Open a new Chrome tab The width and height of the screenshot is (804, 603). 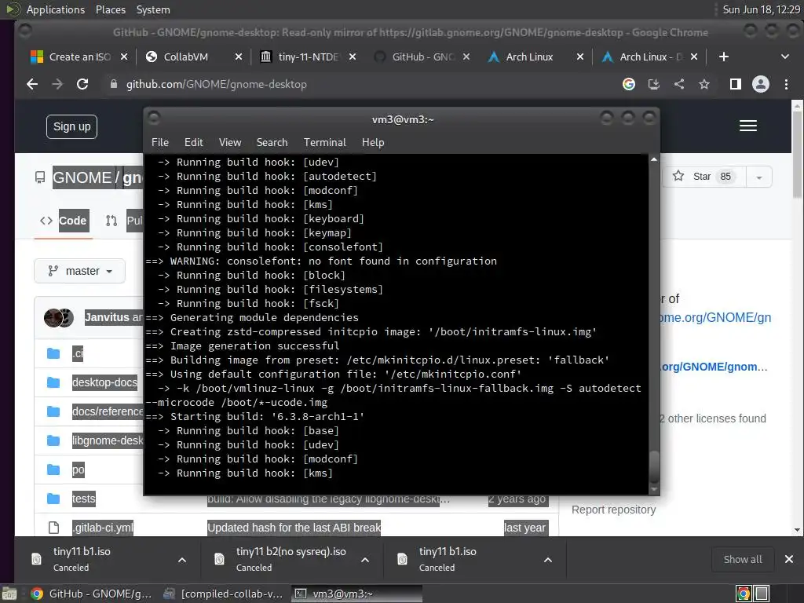pyautogui.click(x=723, y=57)
